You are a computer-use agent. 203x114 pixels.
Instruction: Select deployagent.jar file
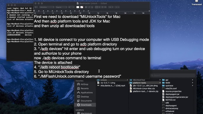pos(172,94)
